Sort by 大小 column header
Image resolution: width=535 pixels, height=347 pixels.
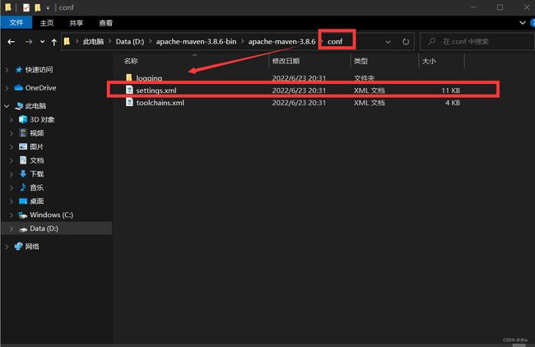click(x=429, y=61)
